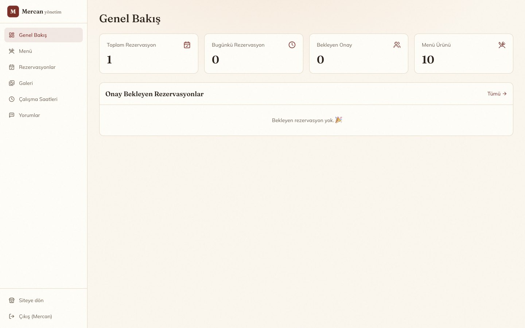Click the Genel Bakış dashboard grid icon

click(x=12, y=35)
